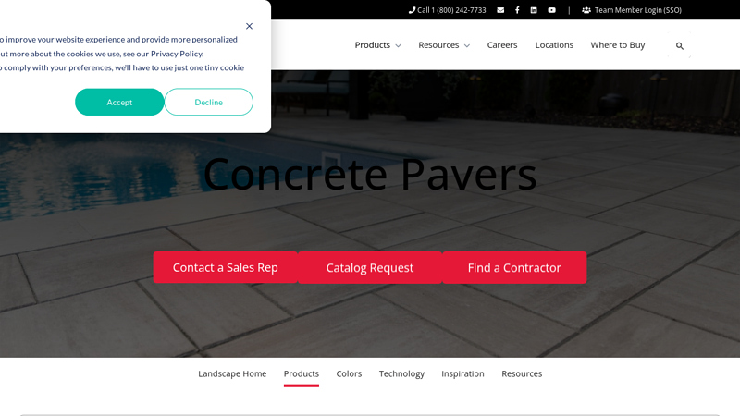This screenshot has width=740, height=416.
Task: Expand the Resources dropdown in header
Action: point(444,44)
